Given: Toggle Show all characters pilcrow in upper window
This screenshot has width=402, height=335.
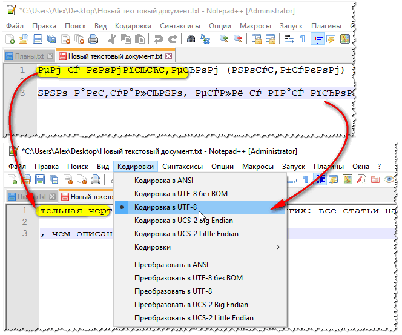Looking at the screenshot, I should click(303, 39).
